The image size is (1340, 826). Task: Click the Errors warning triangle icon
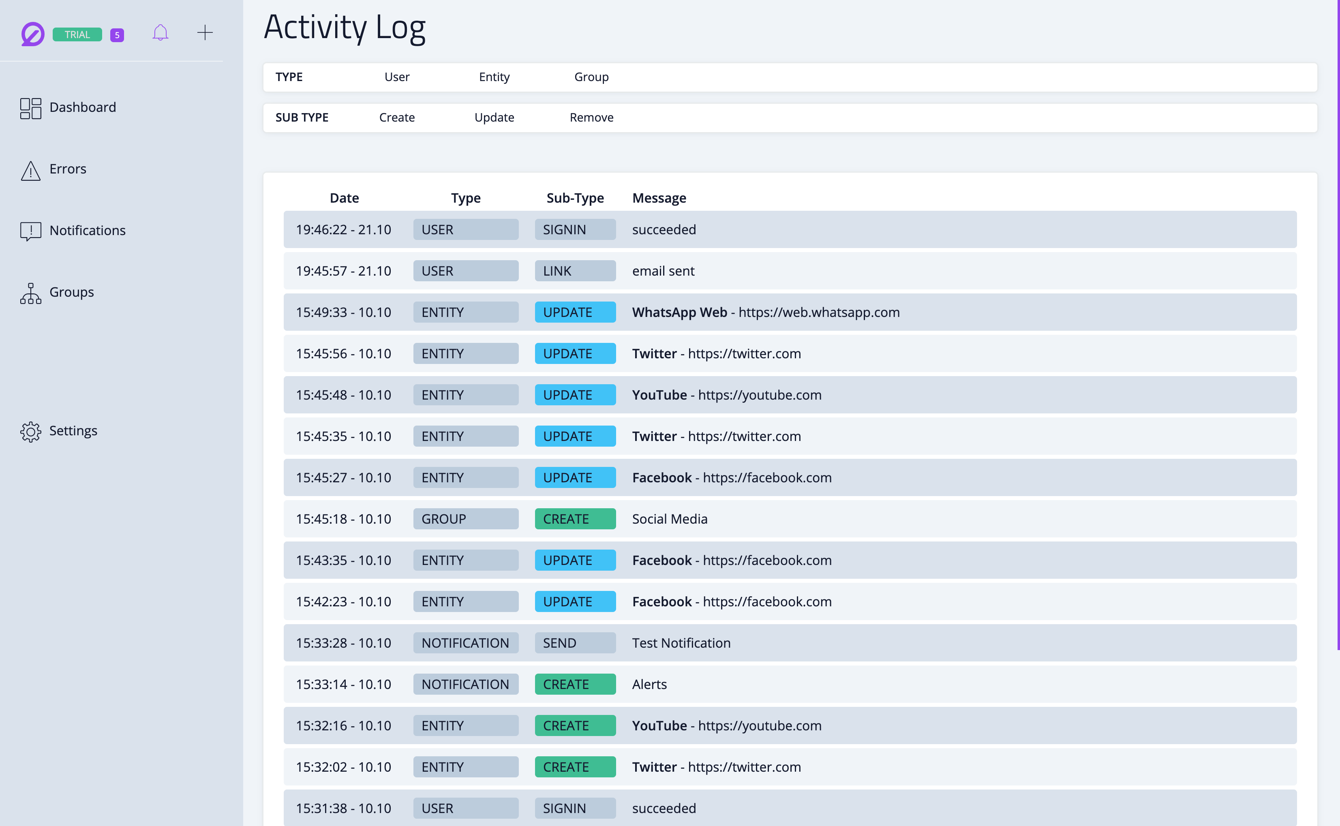tap(30, 171)
